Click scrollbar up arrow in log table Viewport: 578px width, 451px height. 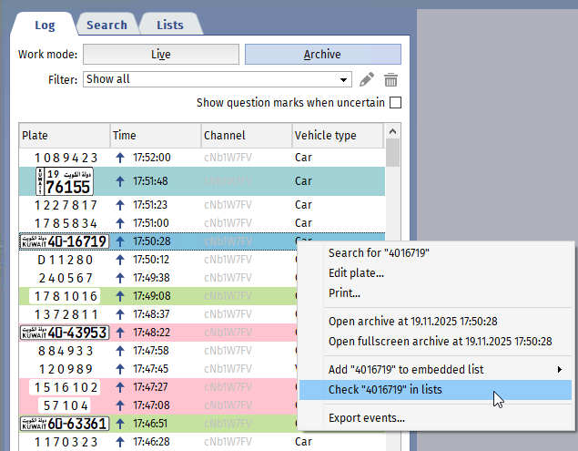tap(392, 147)
